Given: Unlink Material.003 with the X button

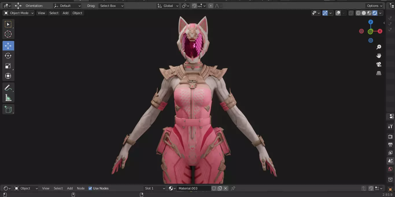Looking at the screenshot, I should (x=226, y=188).
